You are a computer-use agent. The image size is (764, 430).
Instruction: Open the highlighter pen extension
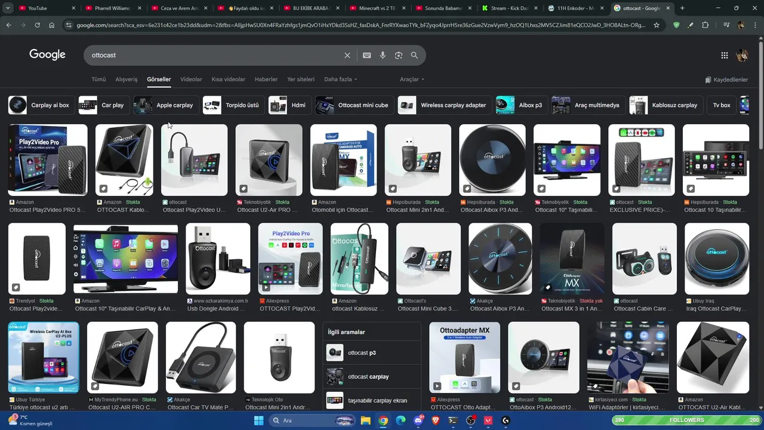pos(691,25)
